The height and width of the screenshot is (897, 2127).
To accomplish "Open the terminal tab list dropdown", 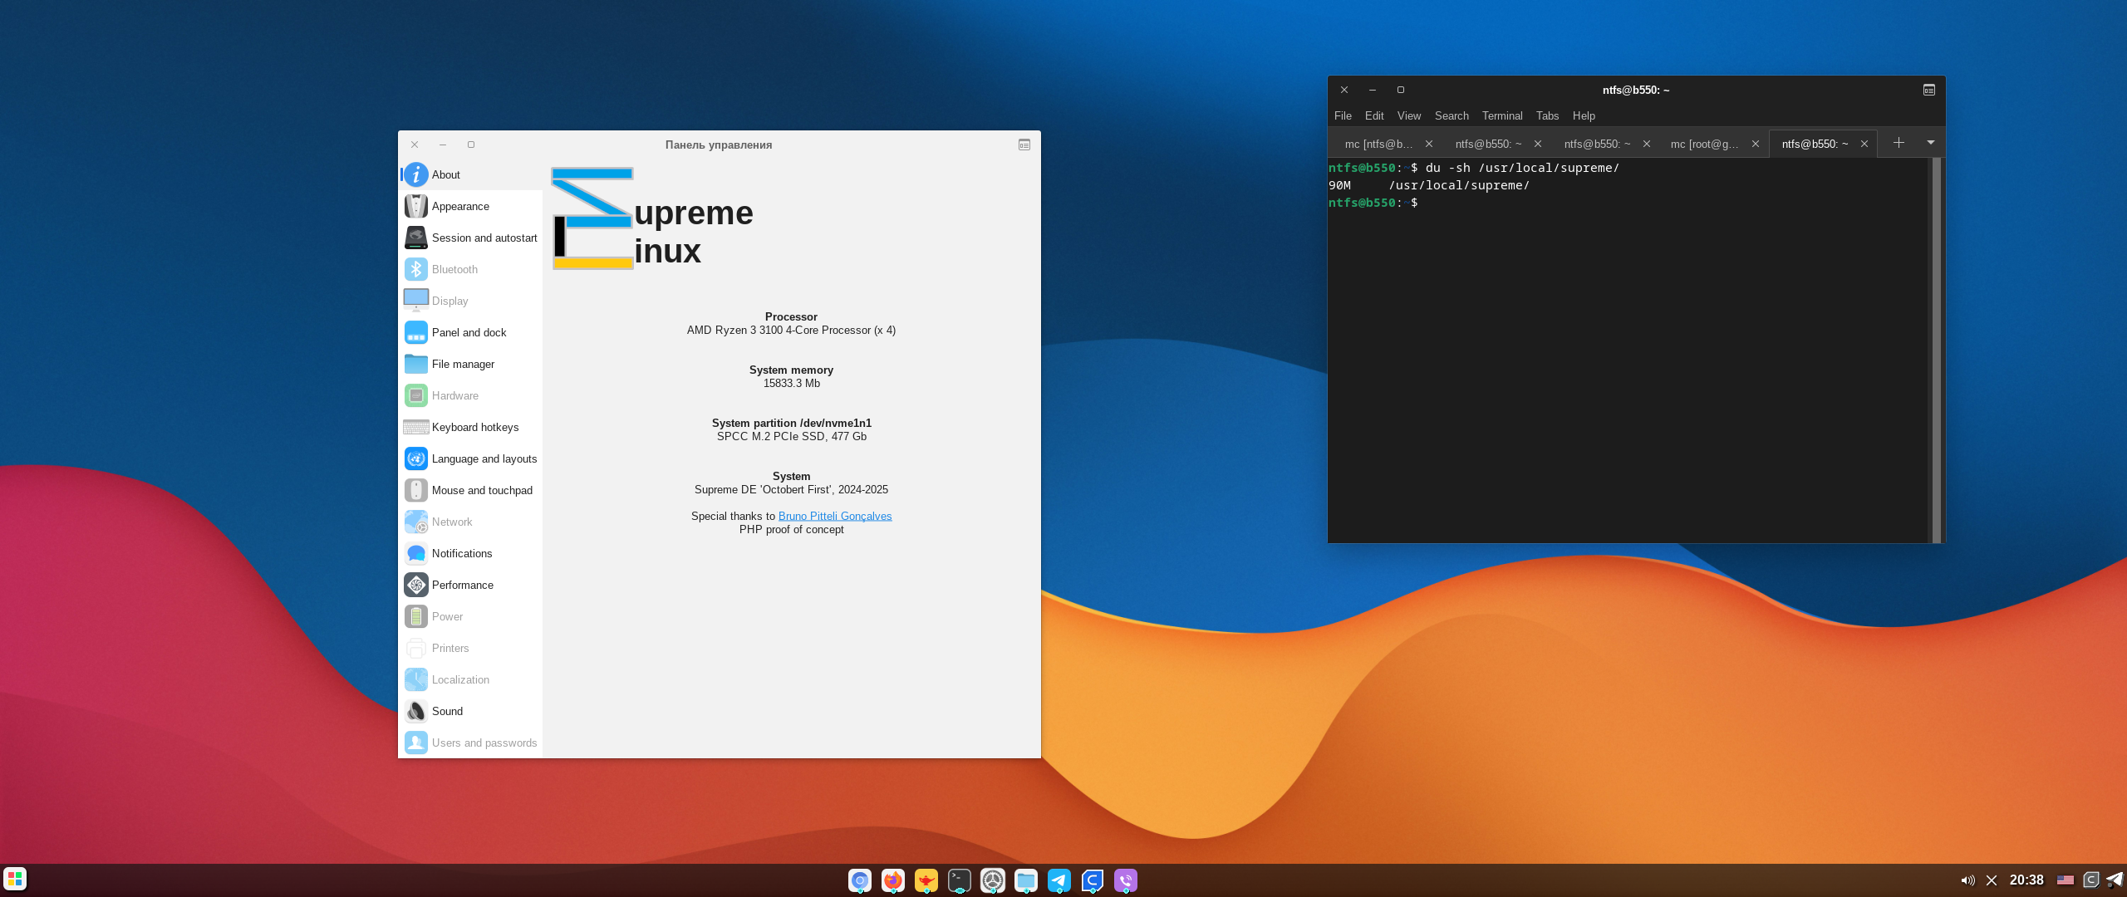I will (x=1931, y=143).
